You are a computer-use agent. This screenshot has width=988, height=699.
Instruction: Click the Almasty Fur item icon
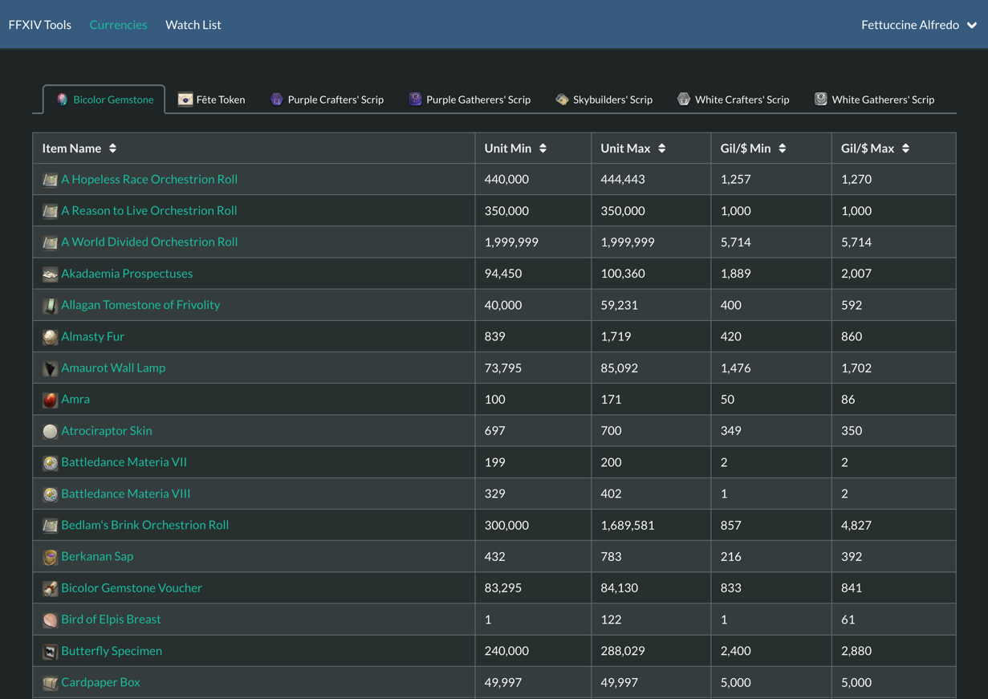pyautogui.click(x=50, y=337)
